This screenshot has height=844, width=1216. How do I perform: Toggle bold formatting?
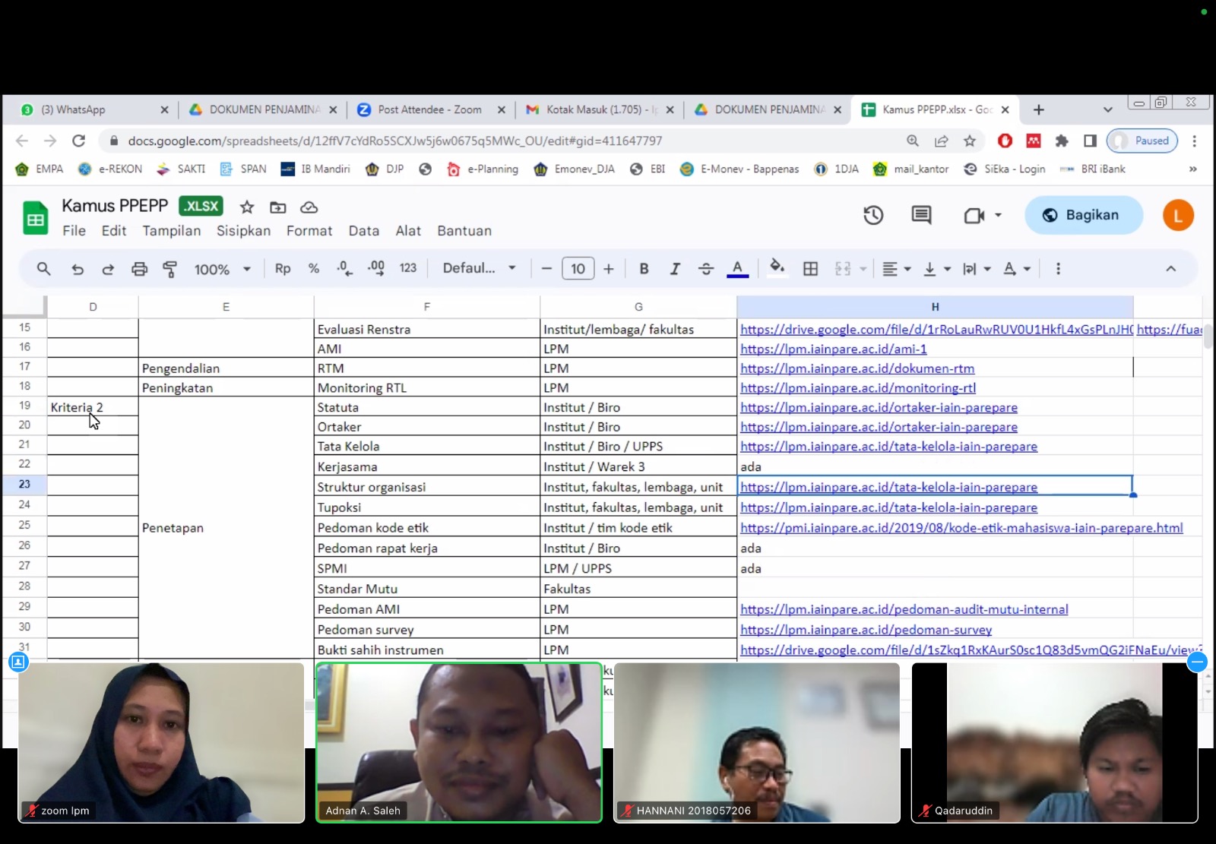click(x=644, y=269)
